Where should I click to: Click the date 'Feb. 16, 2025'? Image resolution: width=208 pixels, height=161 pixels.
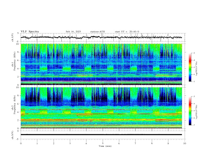[73, 32]
